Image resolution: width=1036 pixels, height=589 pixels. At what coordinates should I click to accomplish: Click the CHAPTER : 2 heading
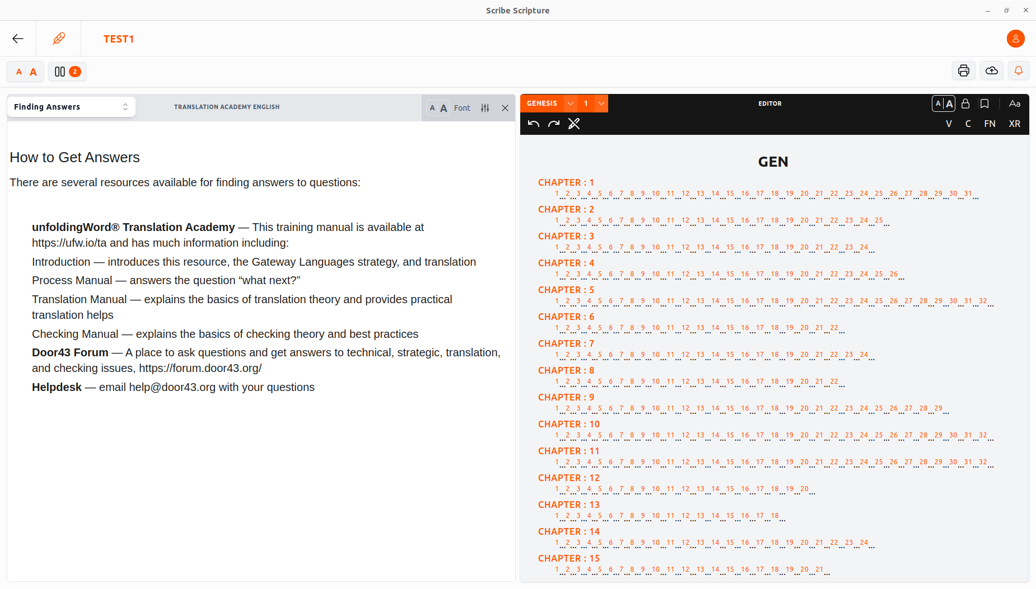point(566,209)
